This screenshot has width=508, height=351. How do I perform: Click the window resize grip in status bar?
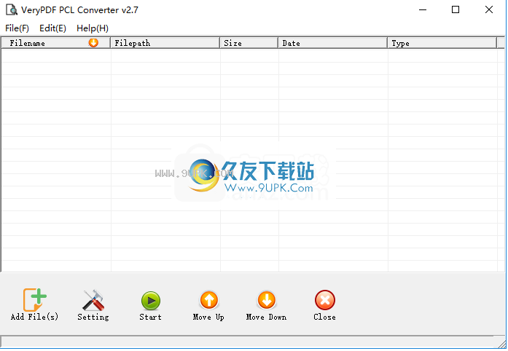501,343
